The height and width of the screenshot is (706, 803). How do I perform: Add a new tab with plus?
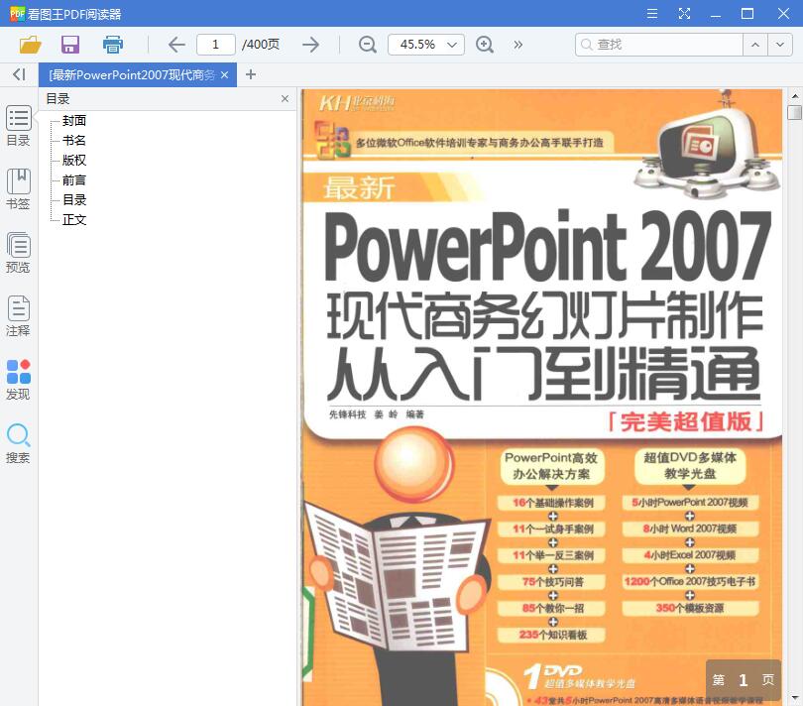point(251,74)
